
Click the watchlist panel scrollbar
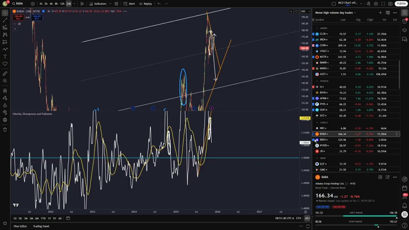pos(400,75)
